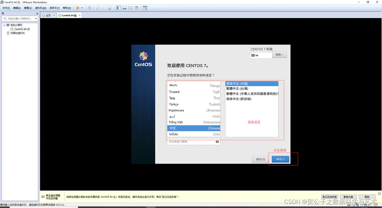382x208 pixels.
Task: Click the 退出(Q) button
Action: click(260, 159)
